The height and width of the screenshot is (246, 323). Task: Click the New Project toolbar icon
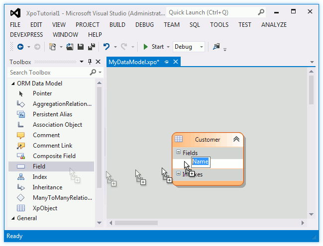[x=53, y=47]
